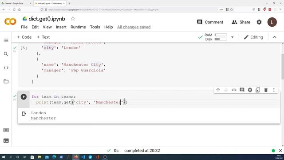Open the Windows Start menu
The image size is (284, 160).
point(3,157)
